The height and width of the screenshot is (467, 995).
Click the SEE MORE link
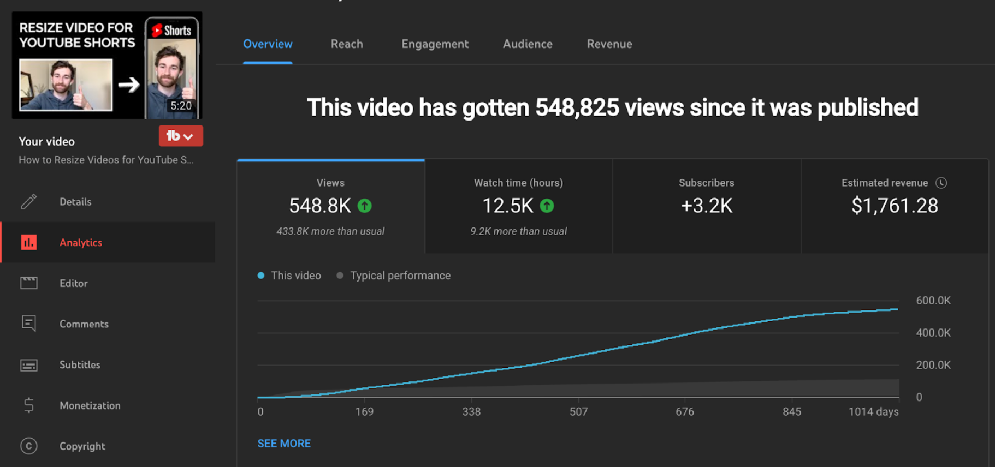[284, 444]
